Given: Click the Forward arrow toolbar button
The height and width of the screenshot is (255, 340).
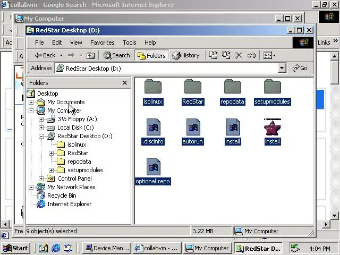Looking at the screenshot, I should tap(71, 55).
